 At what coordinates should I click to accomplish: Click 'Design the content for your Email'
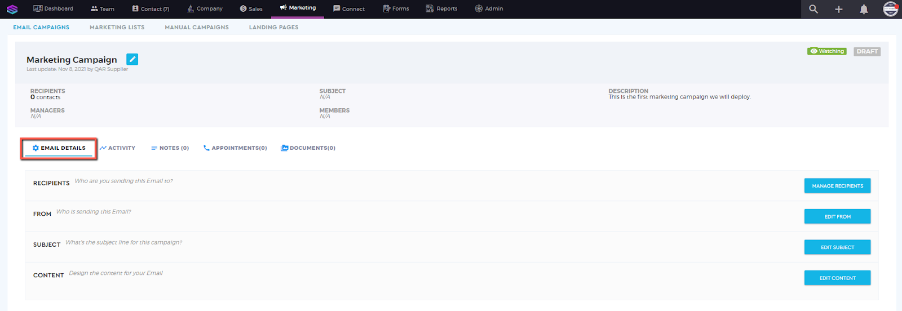pyautogui.click(x=116, y=273)
